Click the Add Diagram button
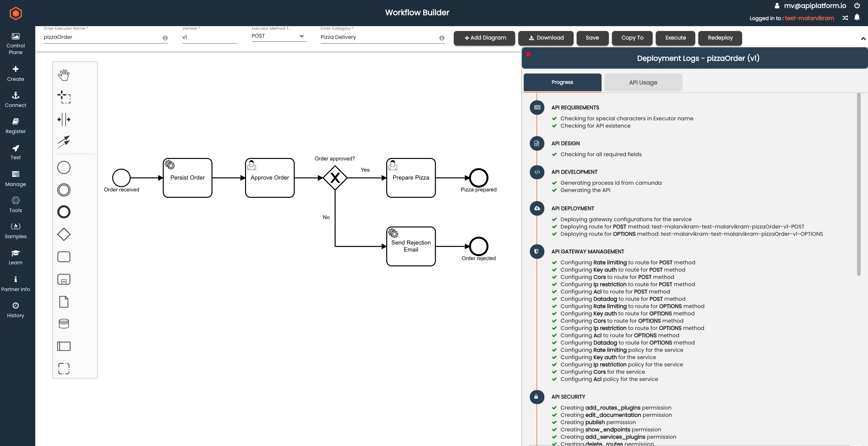 click(x=484, y=38)
